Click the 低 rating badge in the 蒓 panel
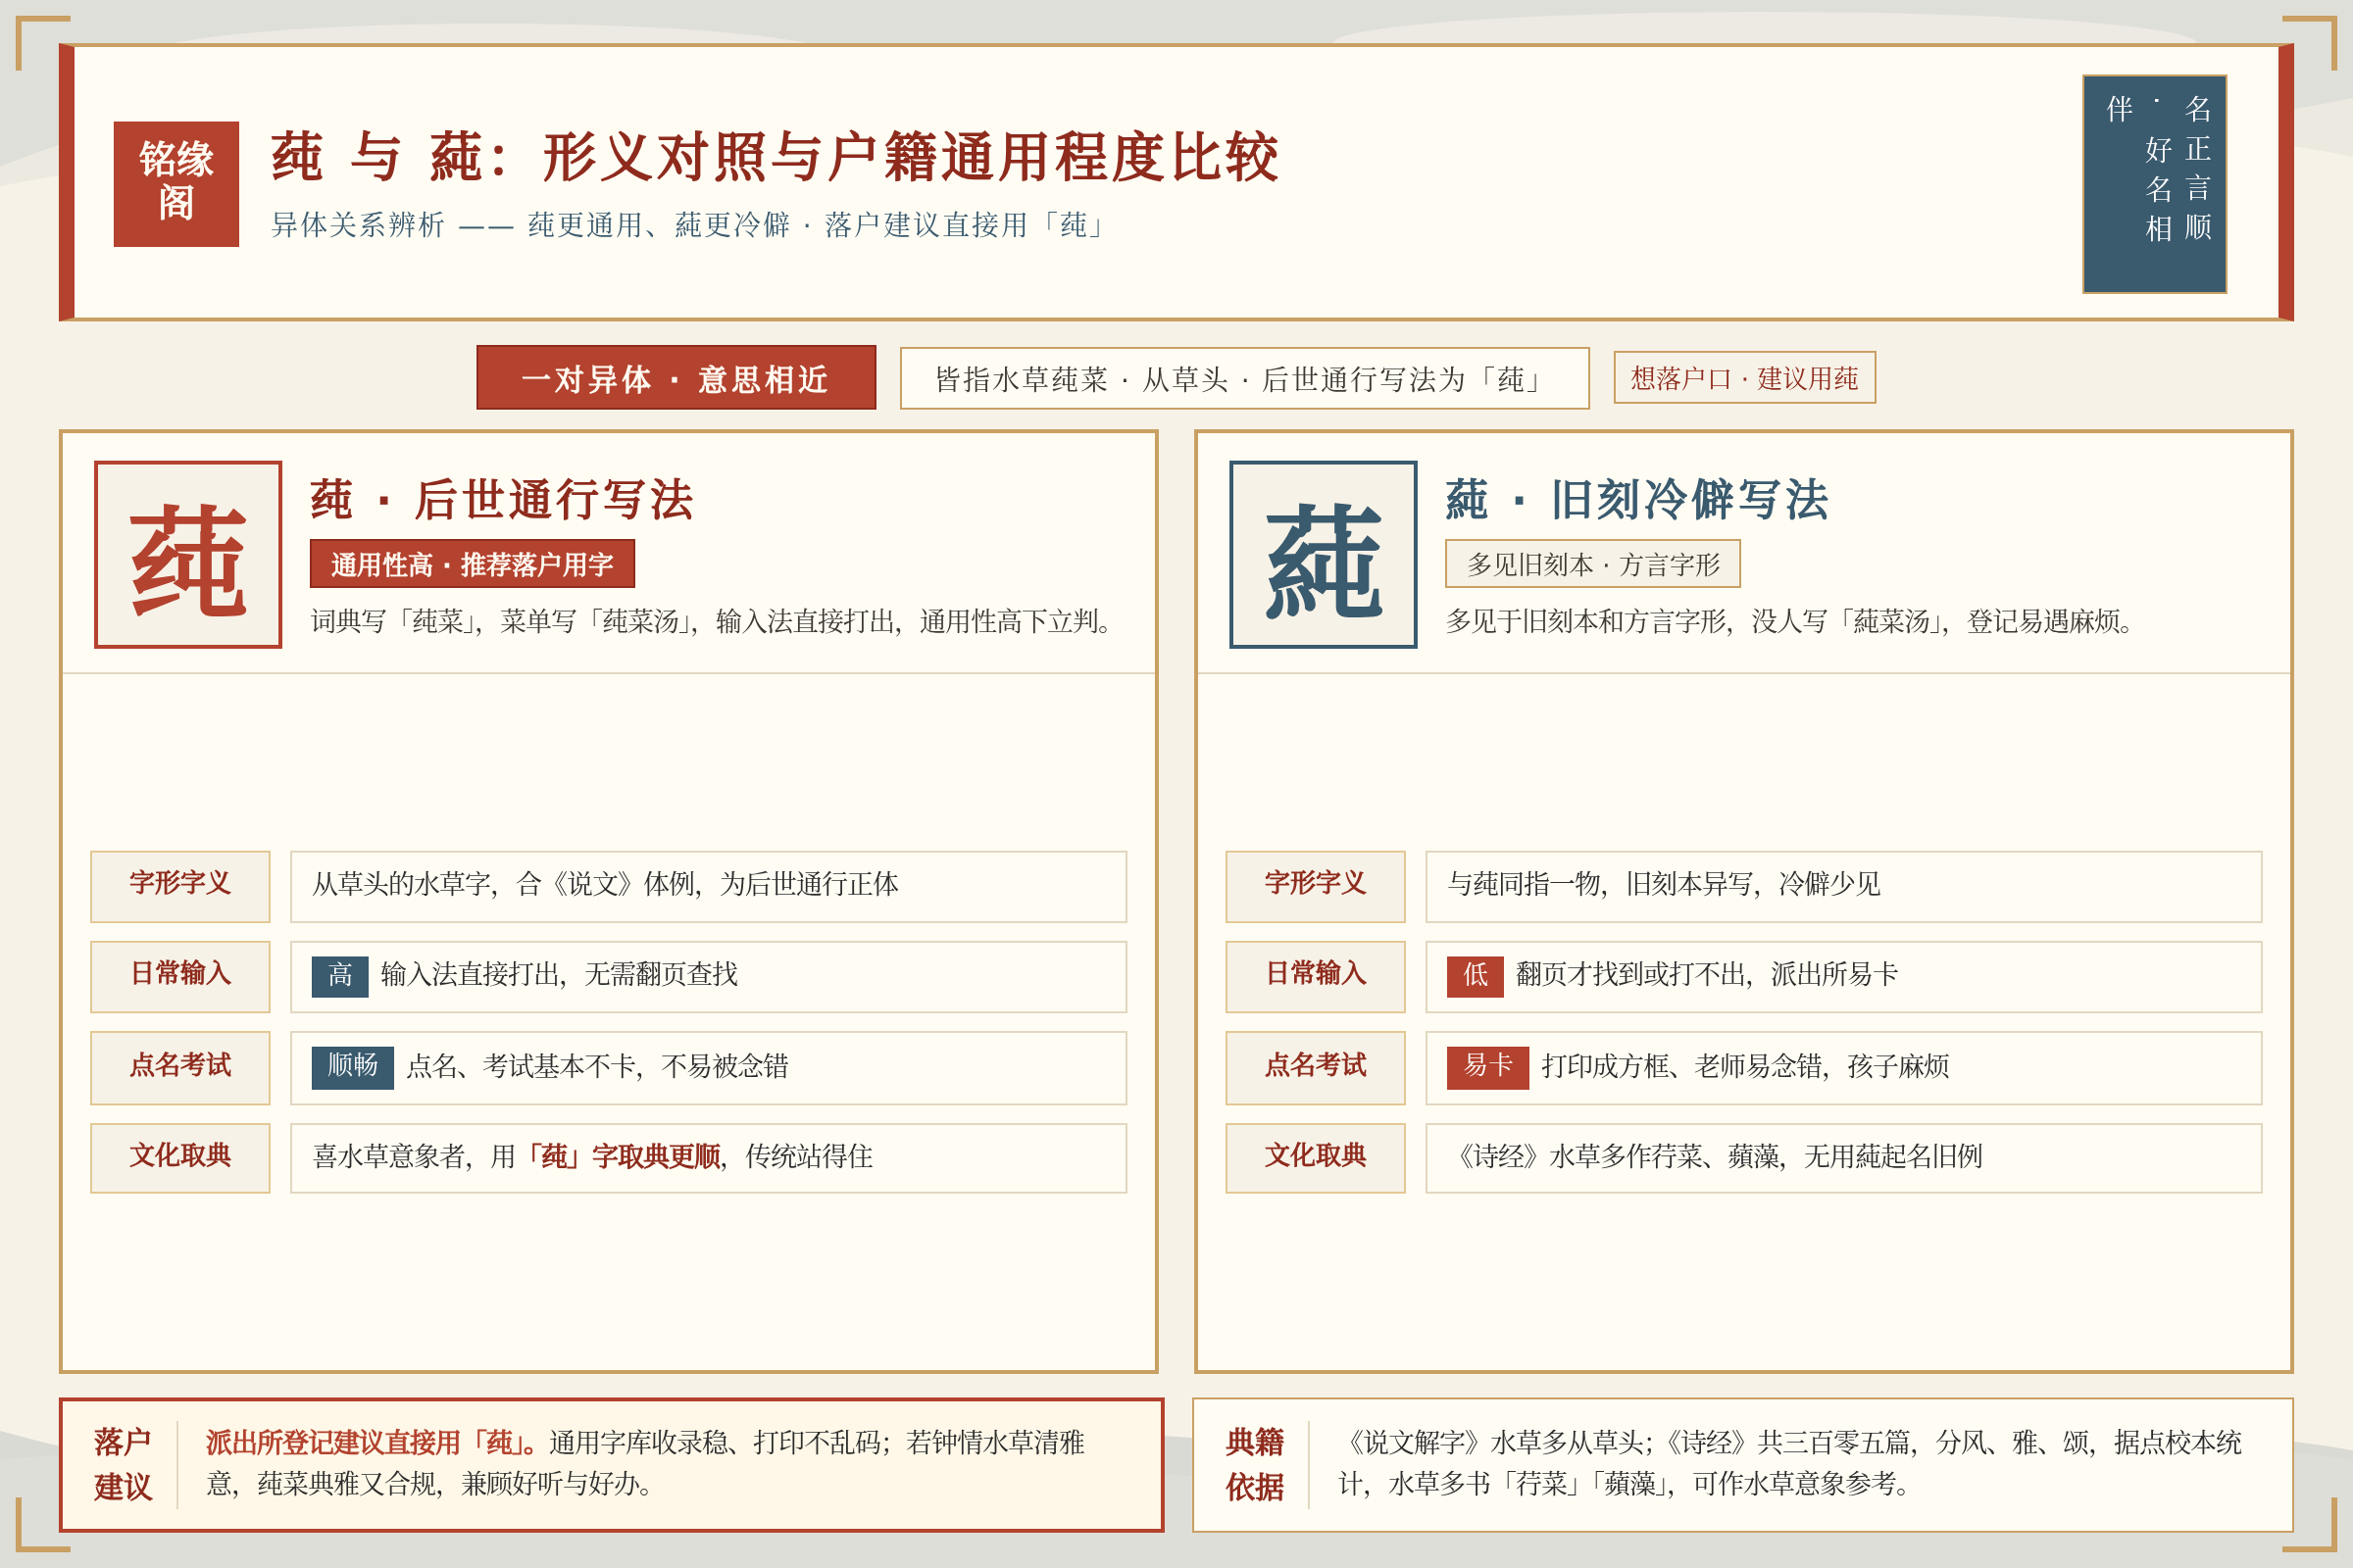2353x1568 pixels. [1475, 976]
